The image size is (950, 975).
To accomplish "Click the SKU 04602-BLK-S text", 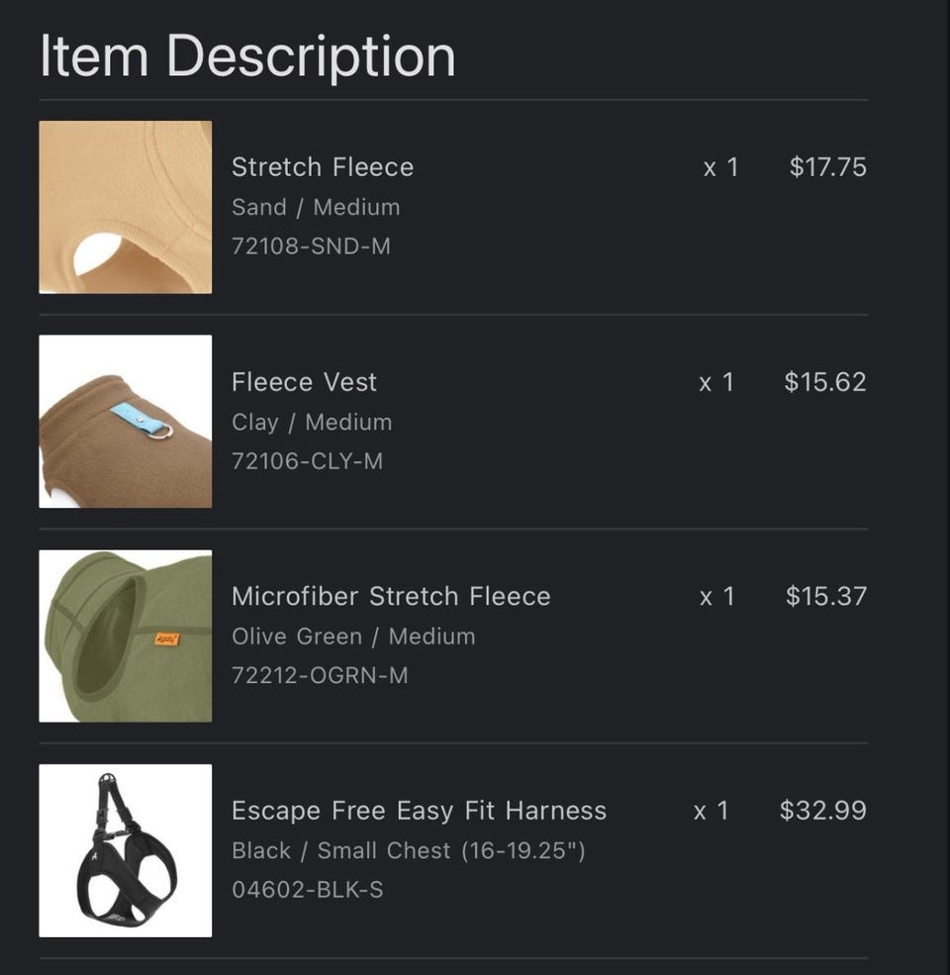I will coord(307,890).
